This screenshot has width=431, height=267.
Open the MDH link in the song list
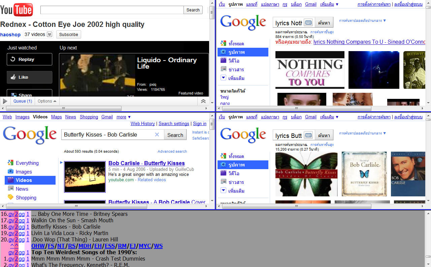pos(85,246)
